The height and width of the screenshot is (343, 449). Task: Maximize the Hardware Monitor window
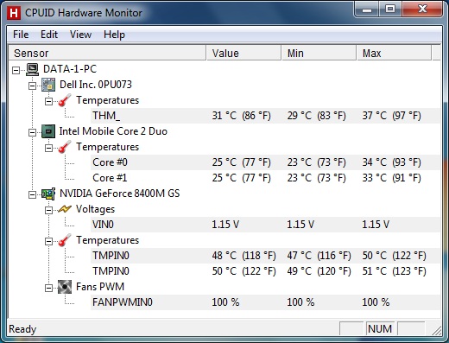click(x=390, y=10)
